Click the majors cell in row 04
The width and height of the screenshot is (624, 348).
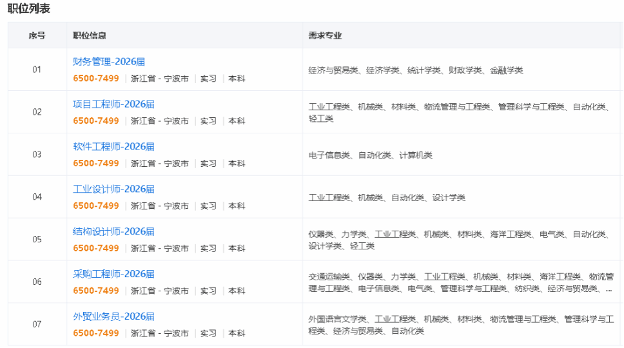click(387, 198)
